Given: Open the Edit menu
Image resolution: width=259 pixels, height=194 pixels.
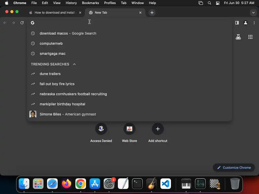Looking at the screenshot, I should pos(45,3).
